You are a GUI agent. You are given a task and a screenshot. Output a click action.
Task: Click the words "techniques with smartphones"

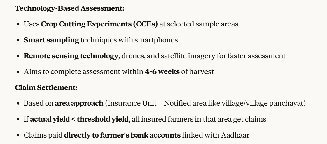pyautogui.click(x=129, y=40)
